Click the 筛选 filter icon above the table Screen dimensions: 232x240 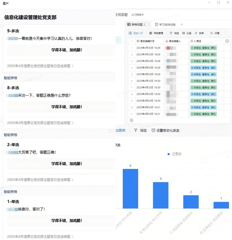(x=171, y=33)
